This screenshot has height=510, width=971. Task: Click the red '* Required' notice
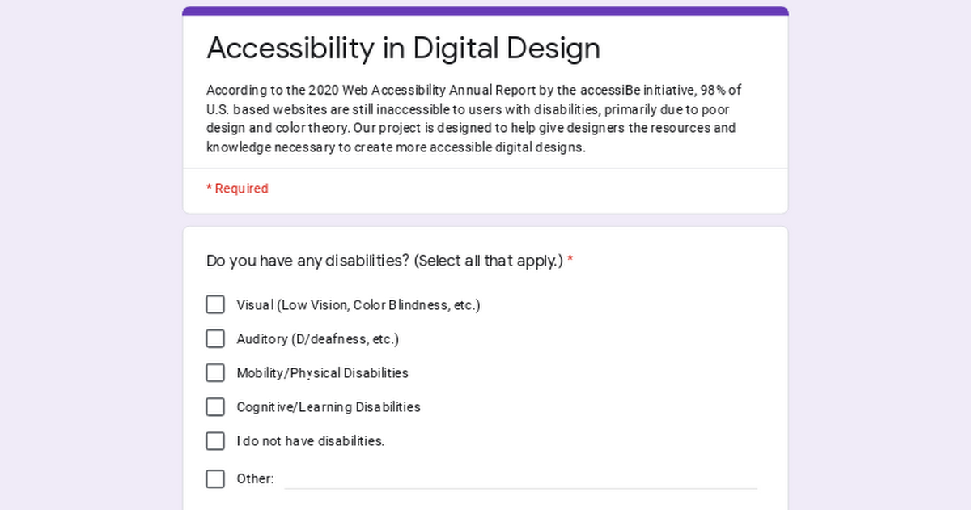click(237, 189)
